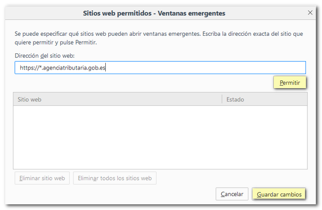Save with the Guardar cambios button
The height and width of the screenshot is (210, 322).
coord(279,194)
